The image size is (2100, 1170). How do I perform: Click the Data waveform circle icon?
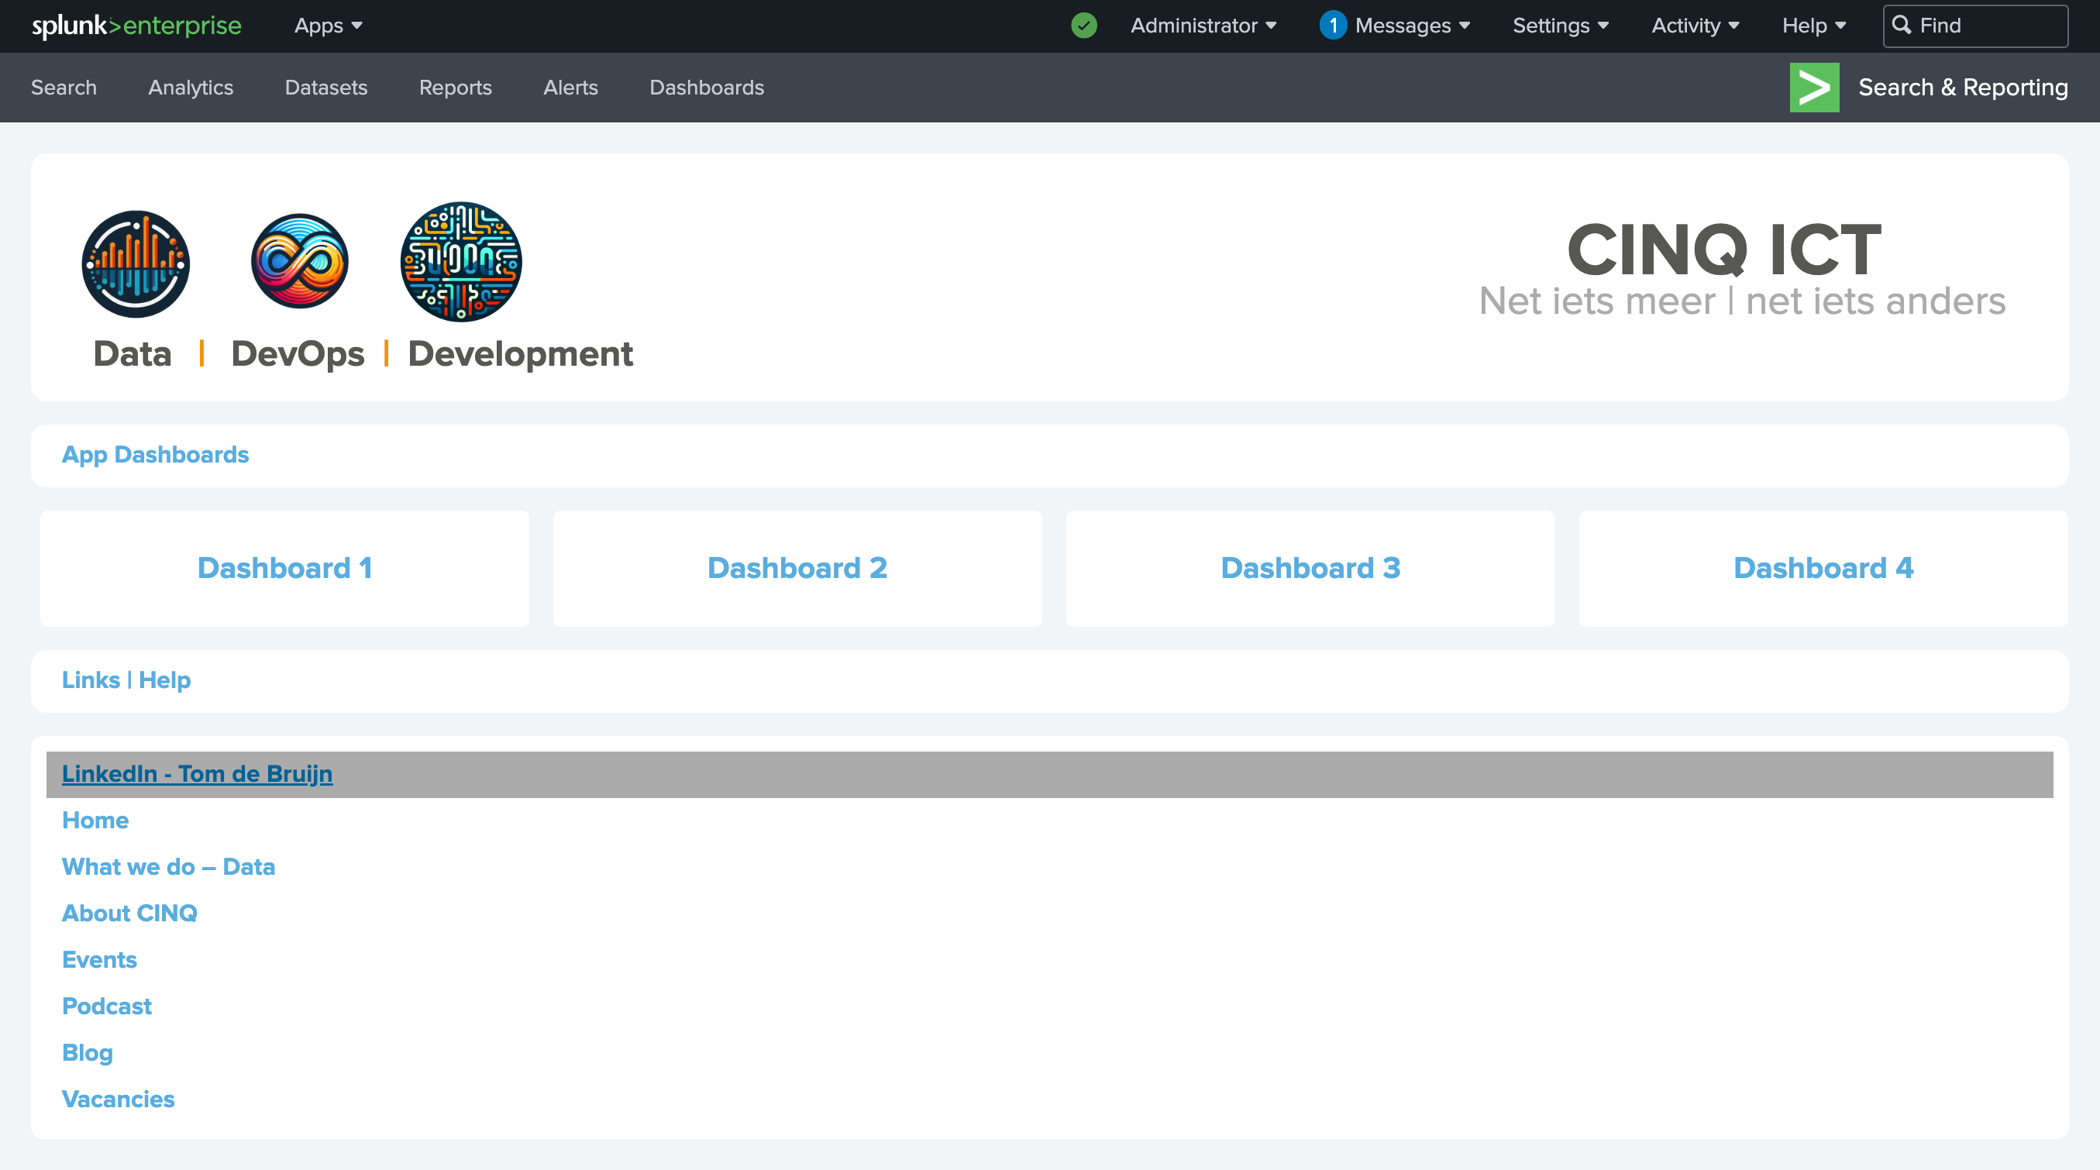click(x=136, y=263)
